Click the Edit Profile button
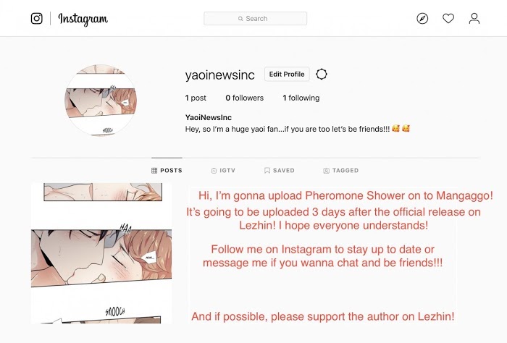 287,75
